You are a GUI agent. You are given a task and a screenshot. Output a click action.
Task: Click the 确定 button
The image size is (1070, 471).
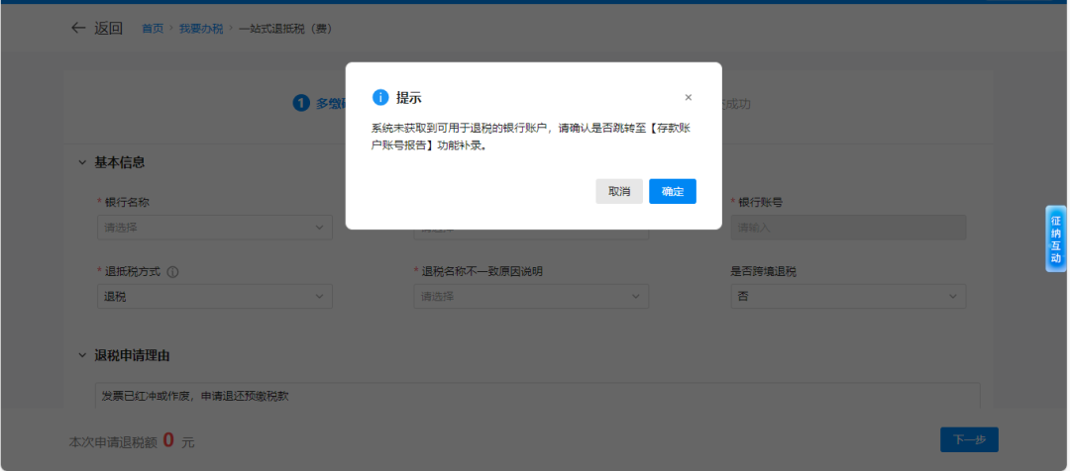pyautogui.click(x=672, y=192)
